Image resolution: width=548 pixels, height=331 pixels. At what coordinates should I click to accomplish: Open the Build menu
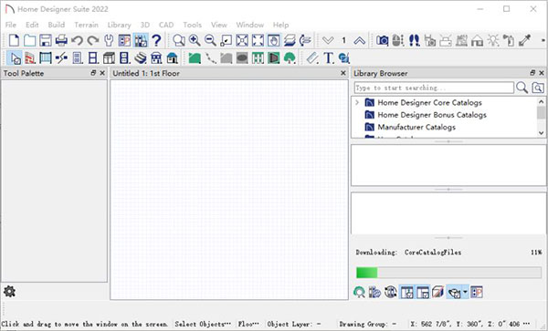point(57,25)
